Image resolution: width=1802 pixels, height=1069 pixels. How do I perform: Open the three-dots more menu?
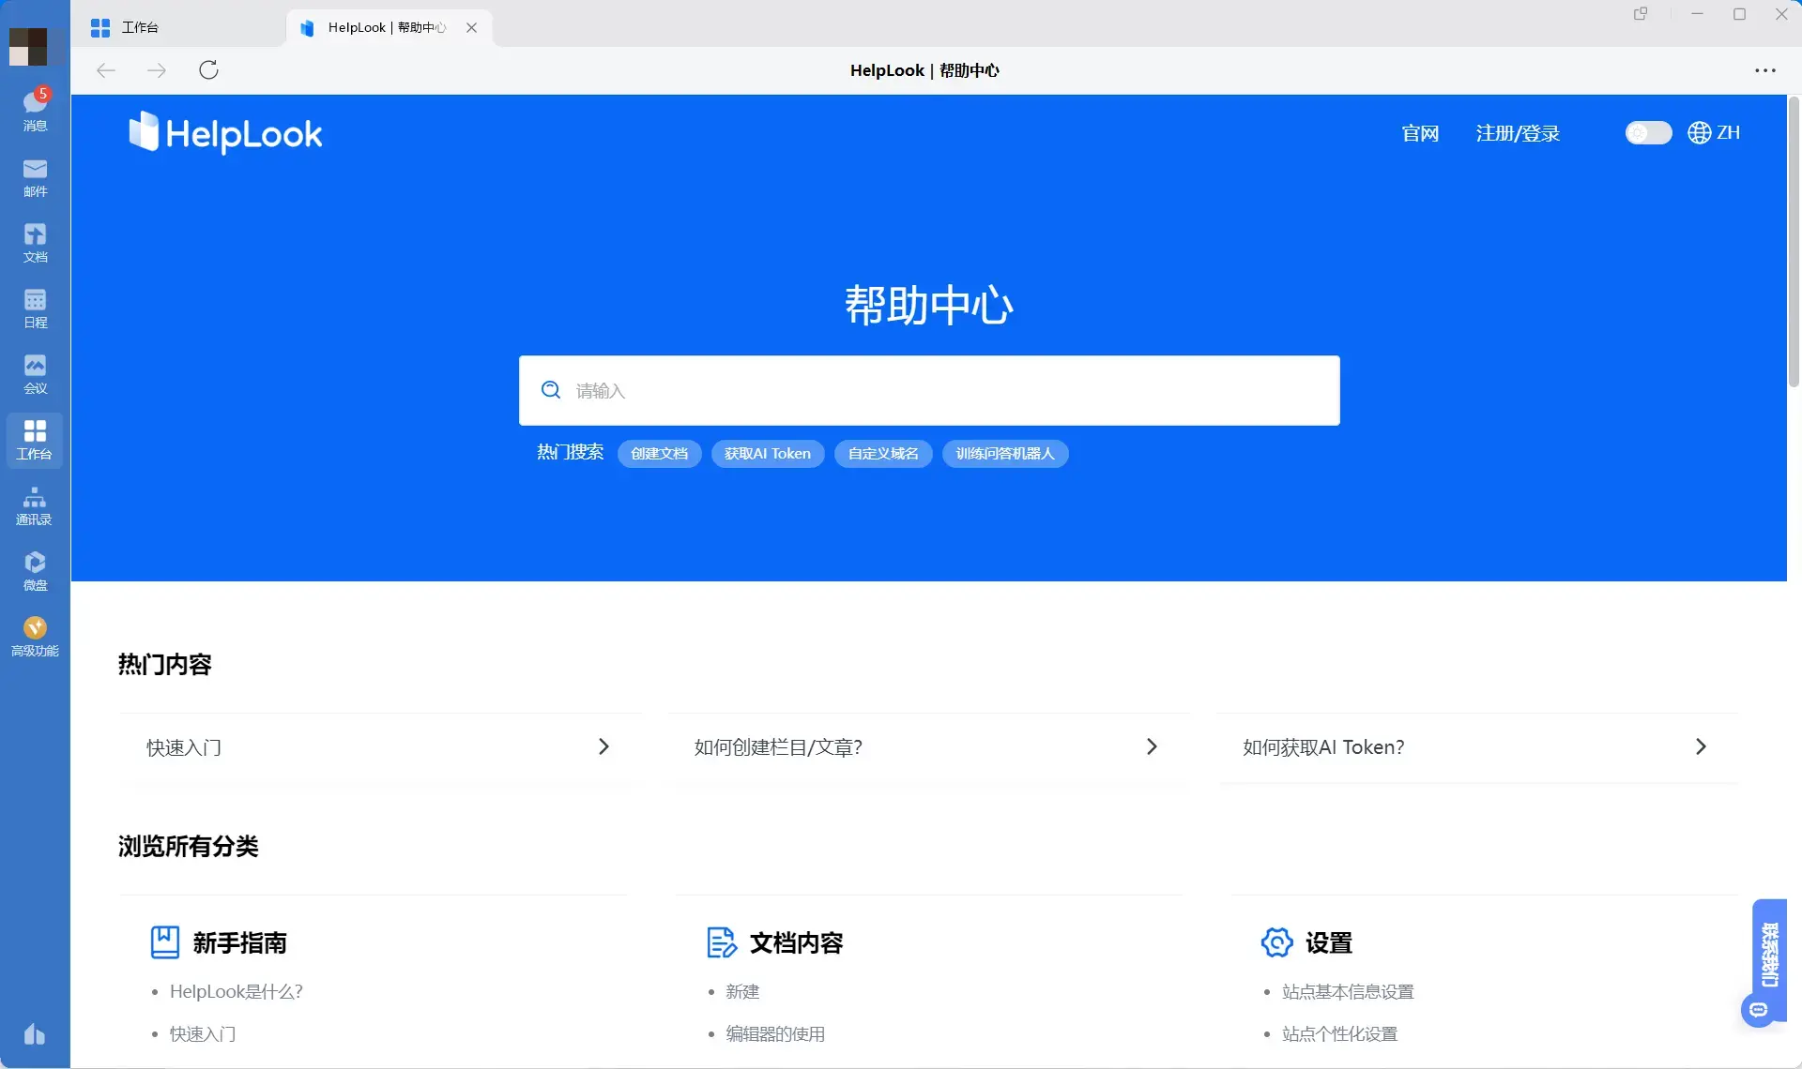(x=1764, y=70)
